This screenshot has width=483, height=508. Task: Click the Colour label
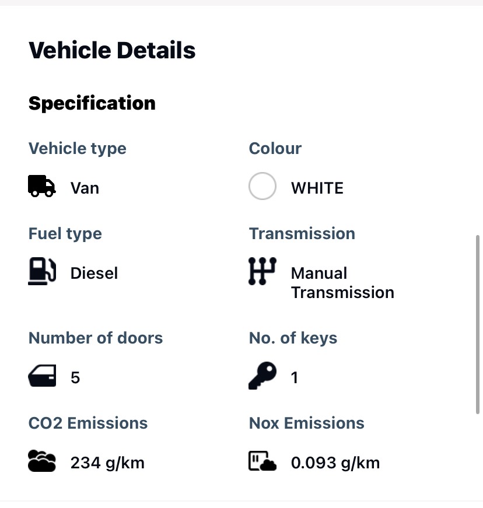275,148
